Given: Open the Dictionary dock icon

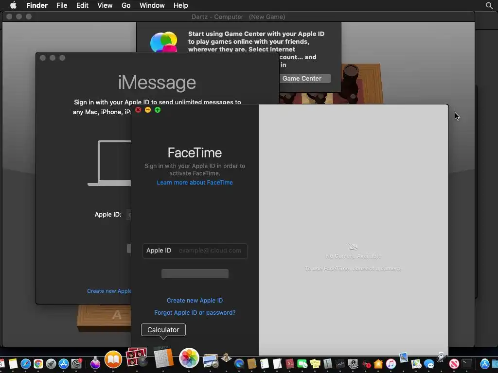Looking at the screenshot, I should [x=290, y=364].
